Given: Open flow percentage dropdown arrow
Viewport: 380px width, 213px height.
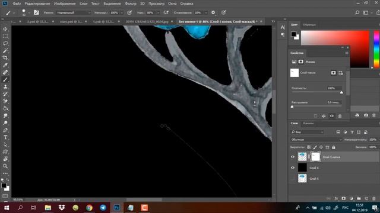Looking at the screenshot, I should (x=158, y=12).
